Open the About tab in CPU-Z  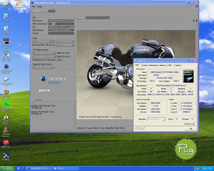coord(178,65)
